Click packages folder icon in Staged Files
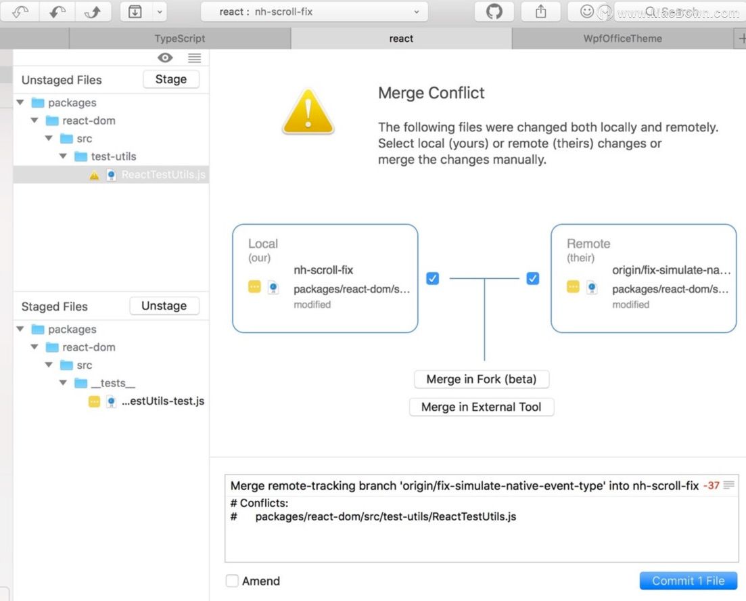The width and height of the screenshot is (746, 601). click(38, 329)
